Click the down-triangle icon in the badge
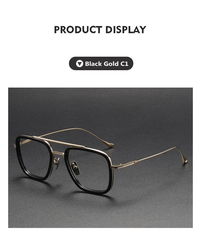Screen dimensions: 201x229 coord(79,64)
